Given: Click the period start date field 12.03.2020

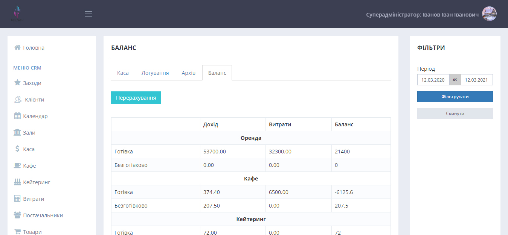Looking at the screenshot, I should [x=433, y=80].
